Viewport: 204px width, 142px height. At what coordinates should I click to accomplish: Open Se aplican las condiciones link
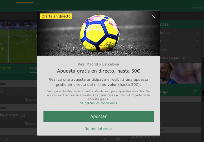pos(98,103)
